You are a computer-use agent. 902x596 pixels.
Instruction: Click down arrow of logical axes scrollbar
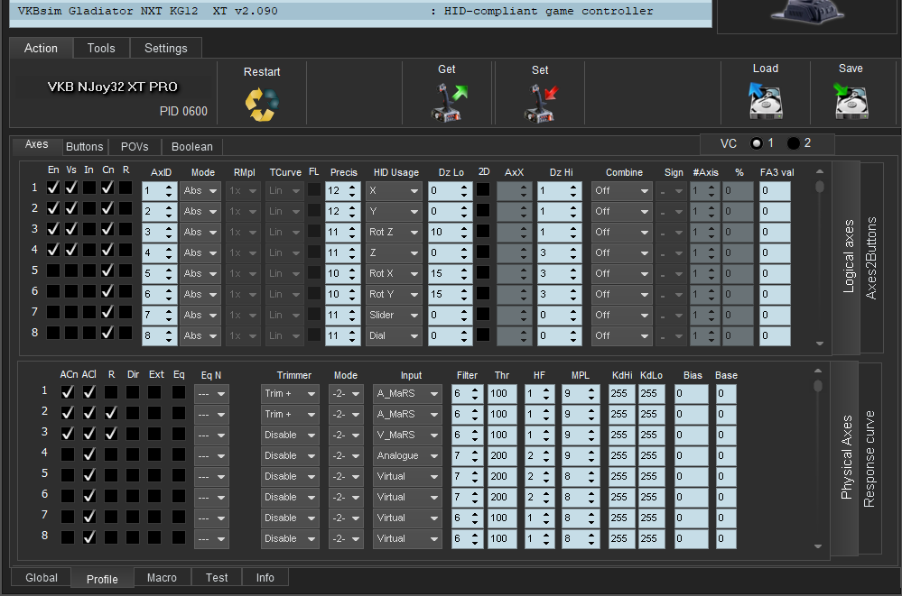click(x=820, y=344)
